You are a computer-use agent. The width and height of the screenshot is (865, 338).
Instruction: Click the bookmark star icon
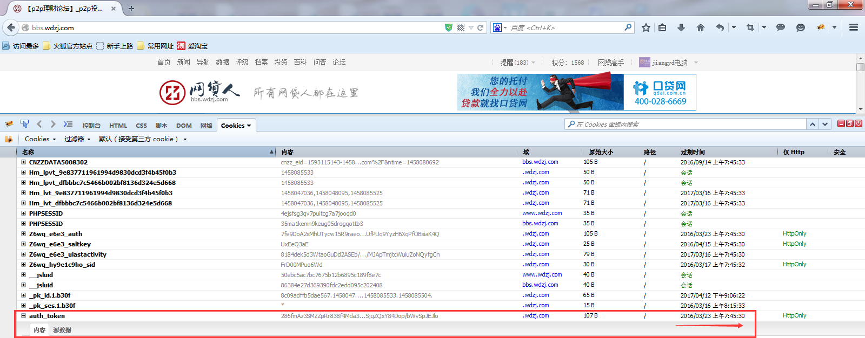646,27
